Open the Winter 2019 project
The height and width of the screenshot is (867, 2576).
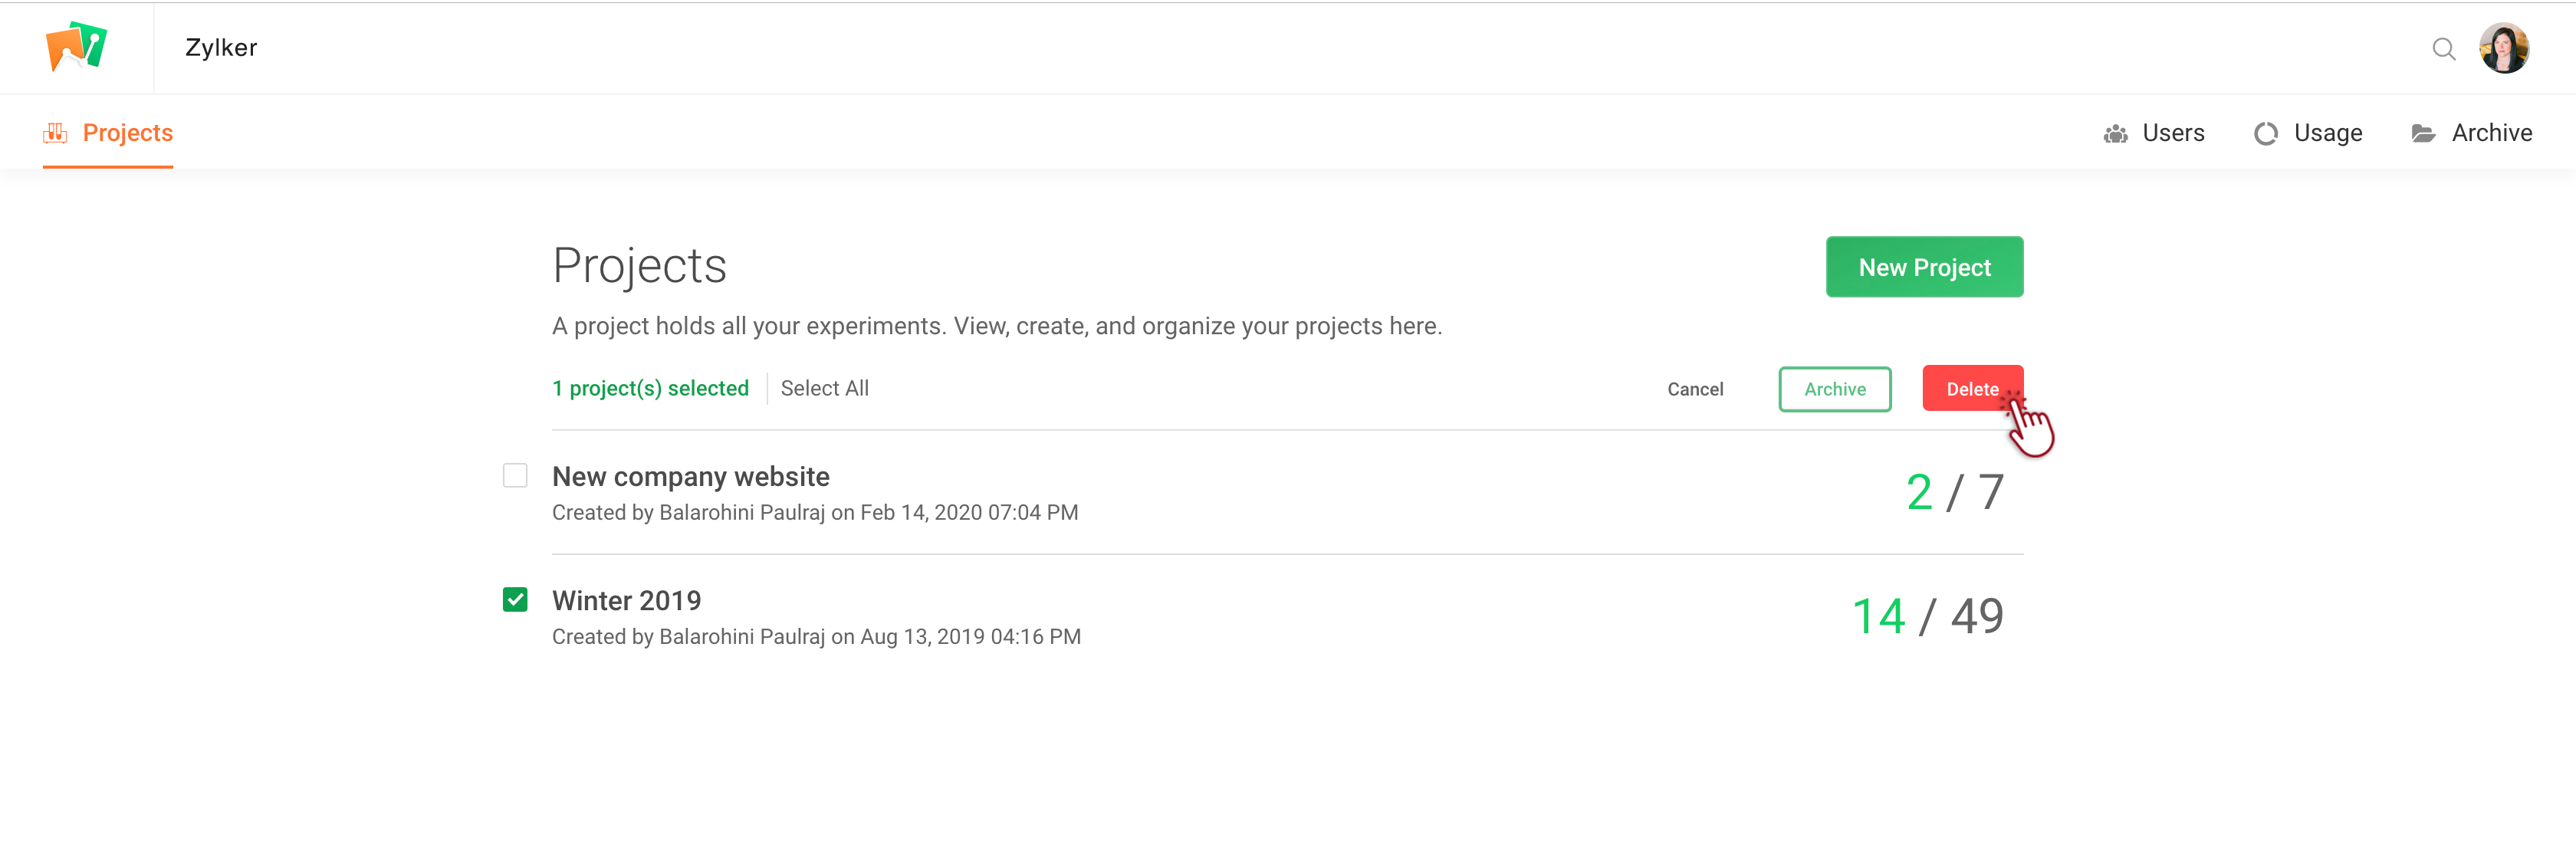pos(626,600)
